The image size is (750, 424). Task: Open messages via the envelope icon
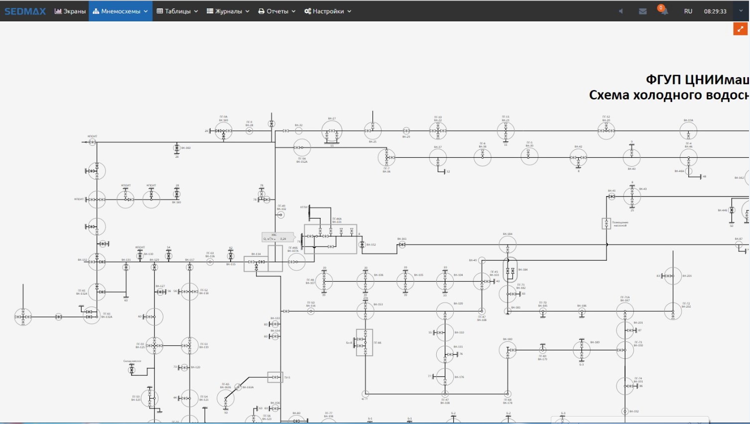[x=642, y=11]
